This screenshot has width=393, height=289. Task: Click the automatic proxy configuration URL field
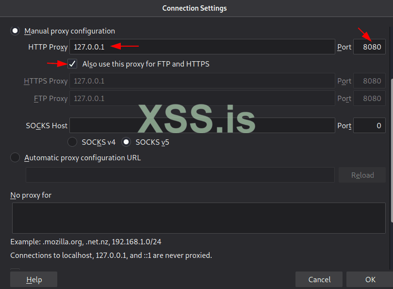coord(180,175)
